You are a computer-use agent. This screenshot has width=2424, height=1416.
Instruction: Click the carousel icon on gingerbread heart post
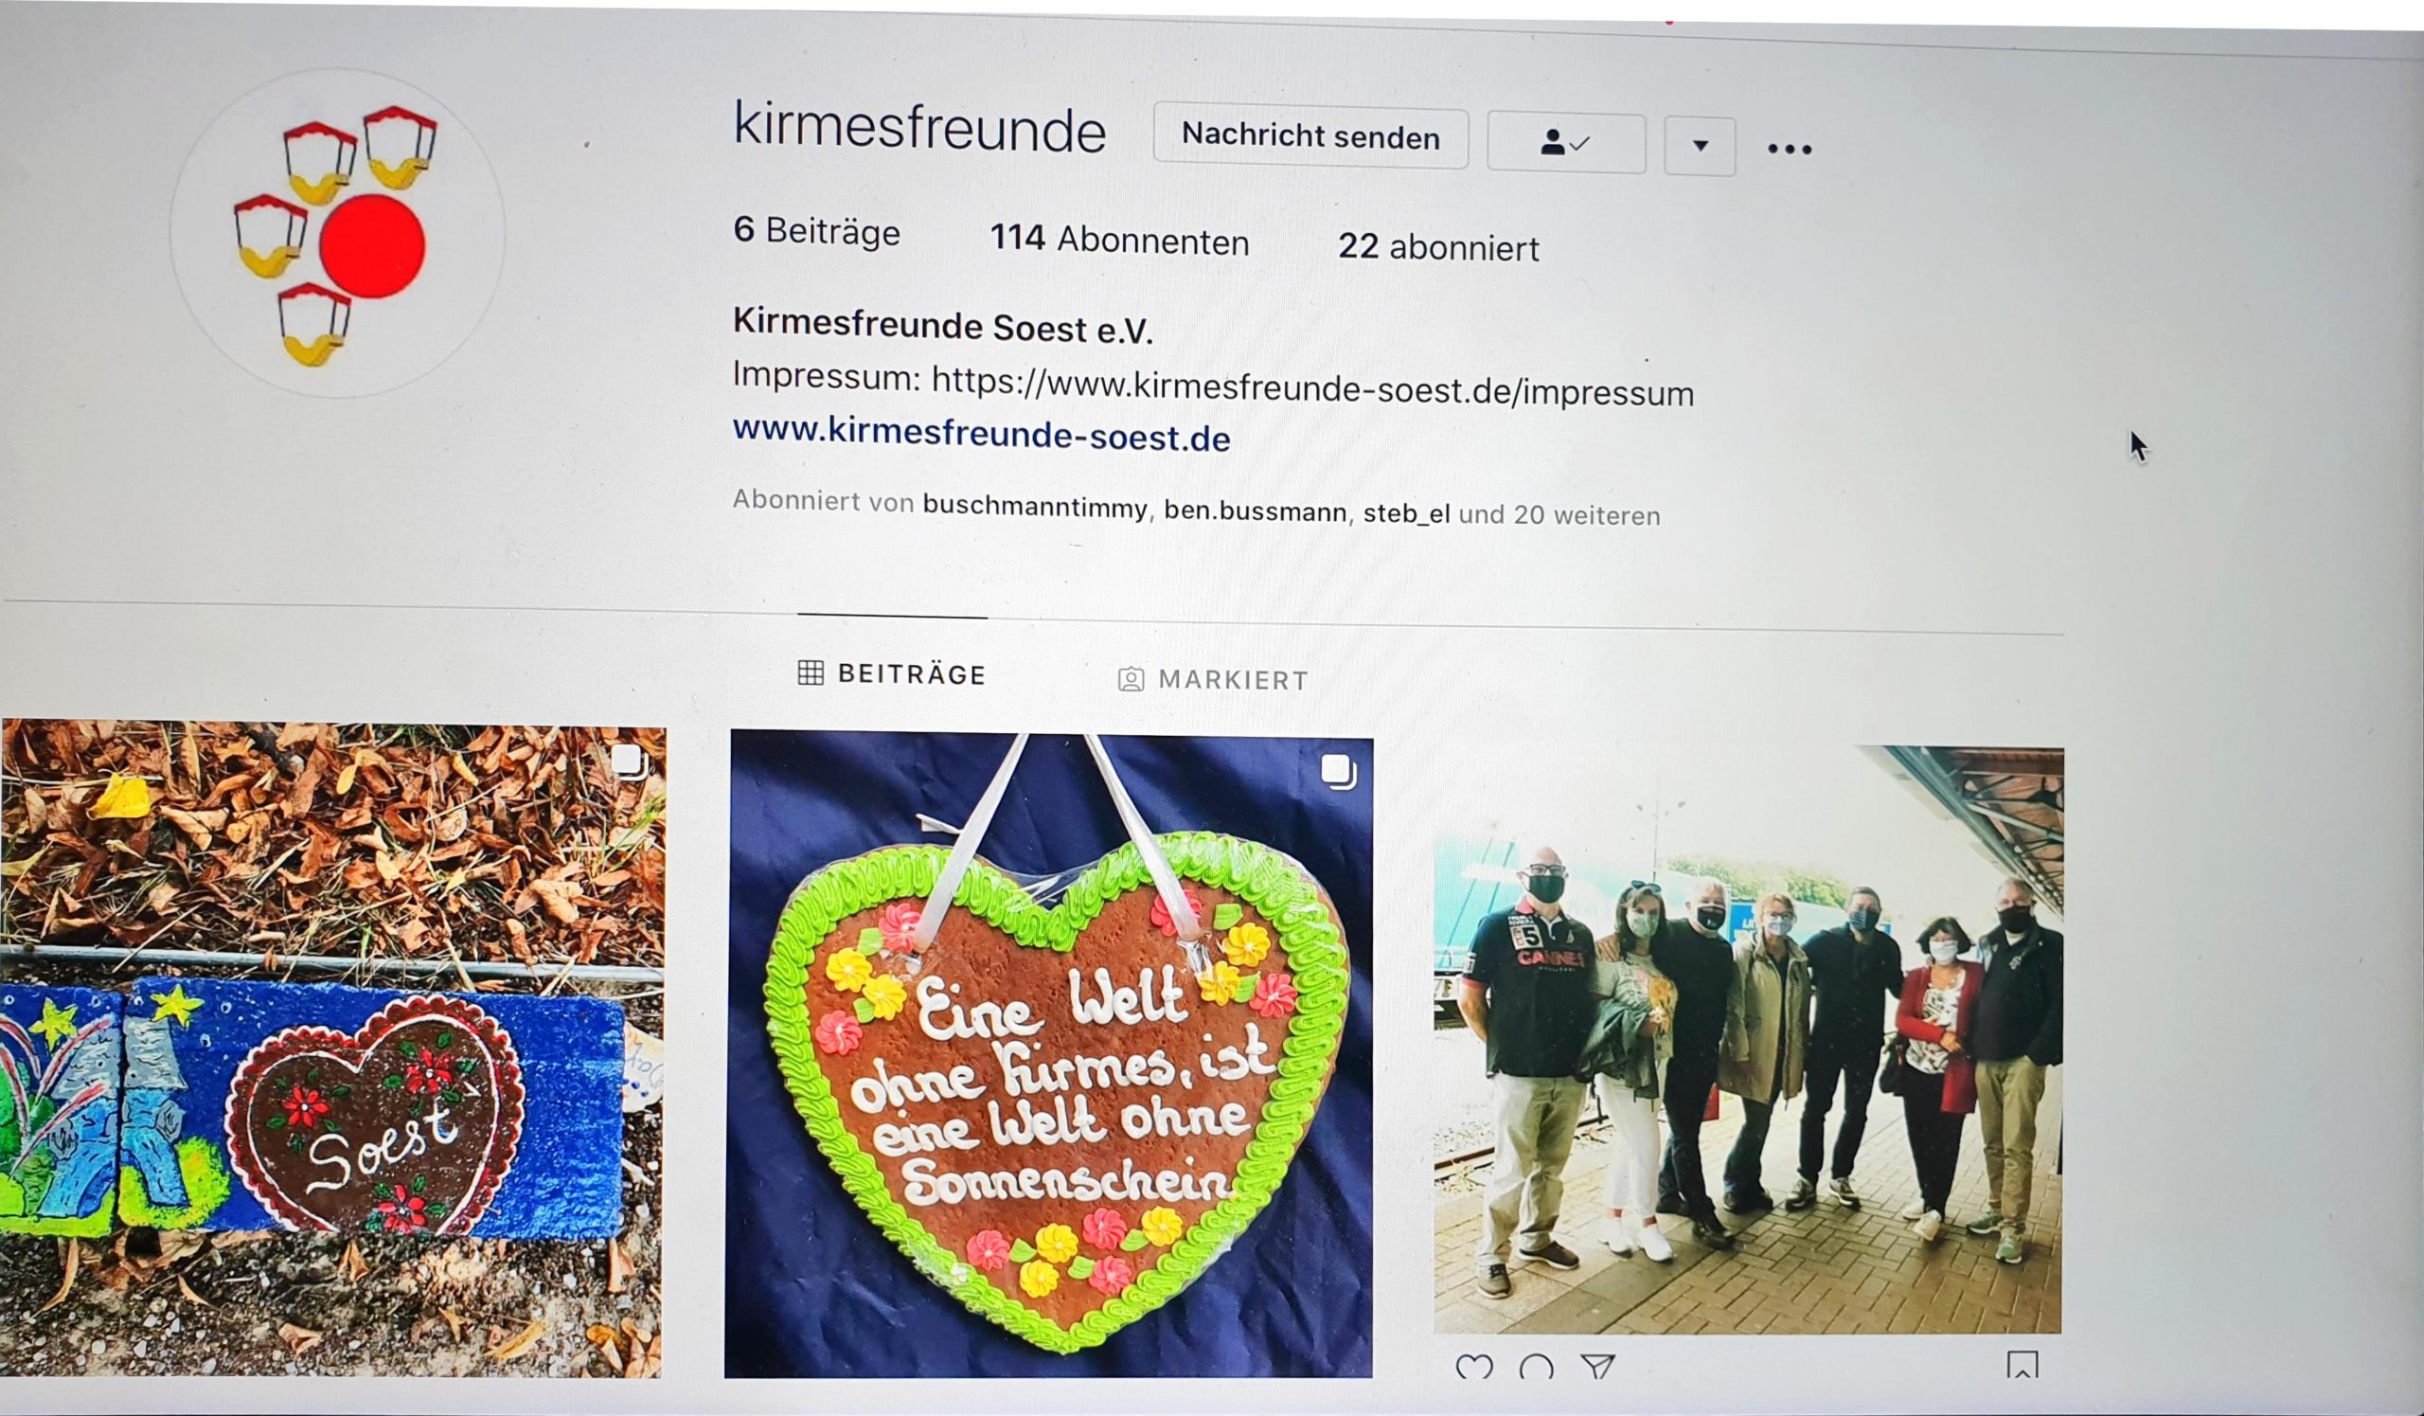[1337, 772]
